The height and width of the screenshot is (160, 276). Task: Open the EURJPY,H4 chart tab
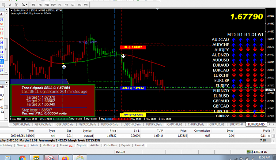click(236, 124)
